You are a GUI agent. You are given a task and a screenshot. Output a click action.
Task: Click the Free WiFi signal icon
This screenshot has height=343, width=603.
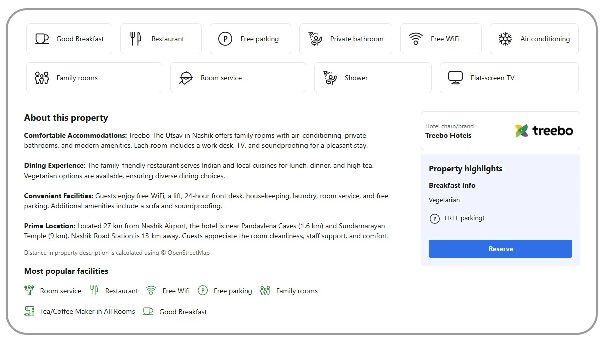coord(415,38)
